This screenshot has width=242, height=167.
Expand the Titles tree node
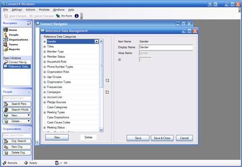(45, 47)
